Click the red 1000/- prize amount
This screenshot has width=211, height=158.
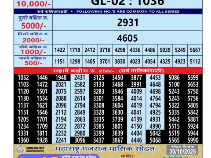pos(33,52)
